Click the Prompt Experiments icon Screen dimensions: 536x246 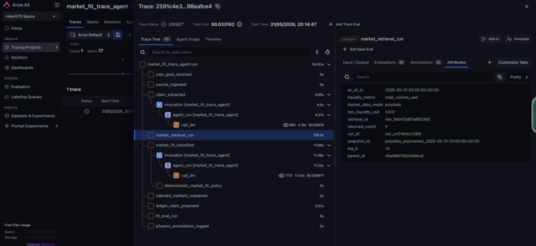point(7,126)
